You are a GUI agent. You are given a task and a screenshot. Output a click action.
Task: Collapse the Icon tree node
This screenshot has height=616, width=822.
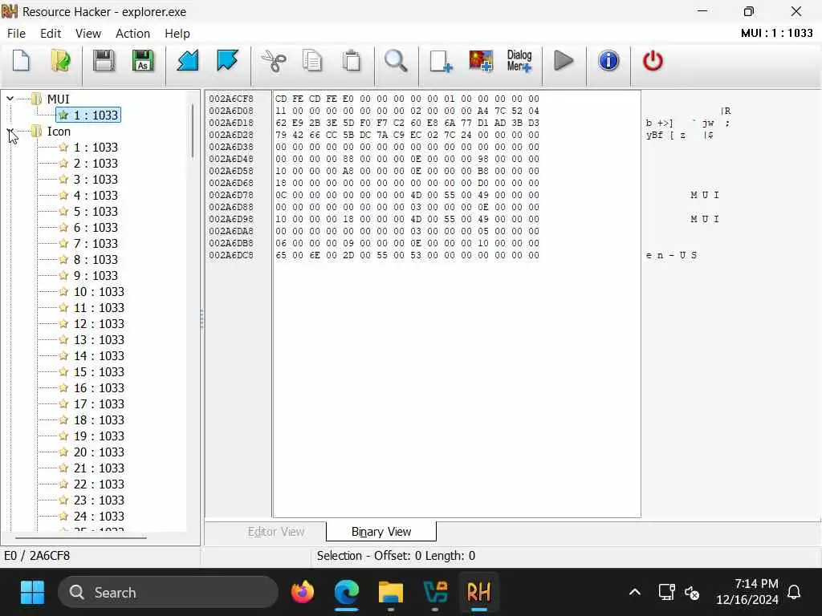[10, 131]
